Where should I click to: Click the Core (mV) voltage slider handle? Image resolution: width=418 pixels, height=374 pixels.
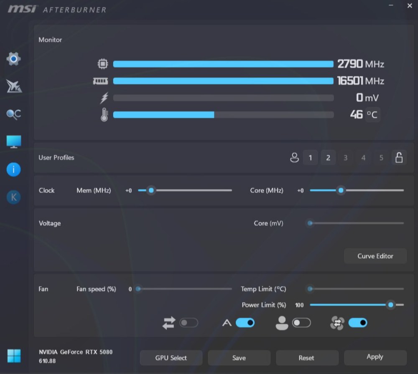[310, 223]
